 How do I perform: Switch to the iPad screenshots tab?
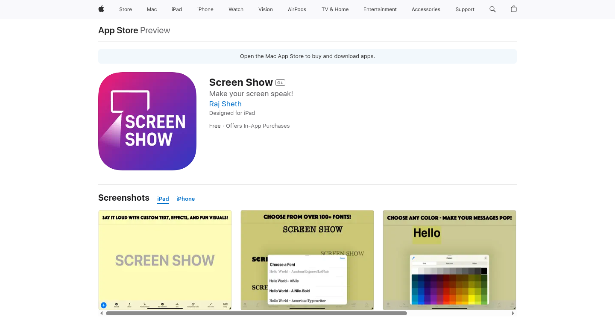163,199
